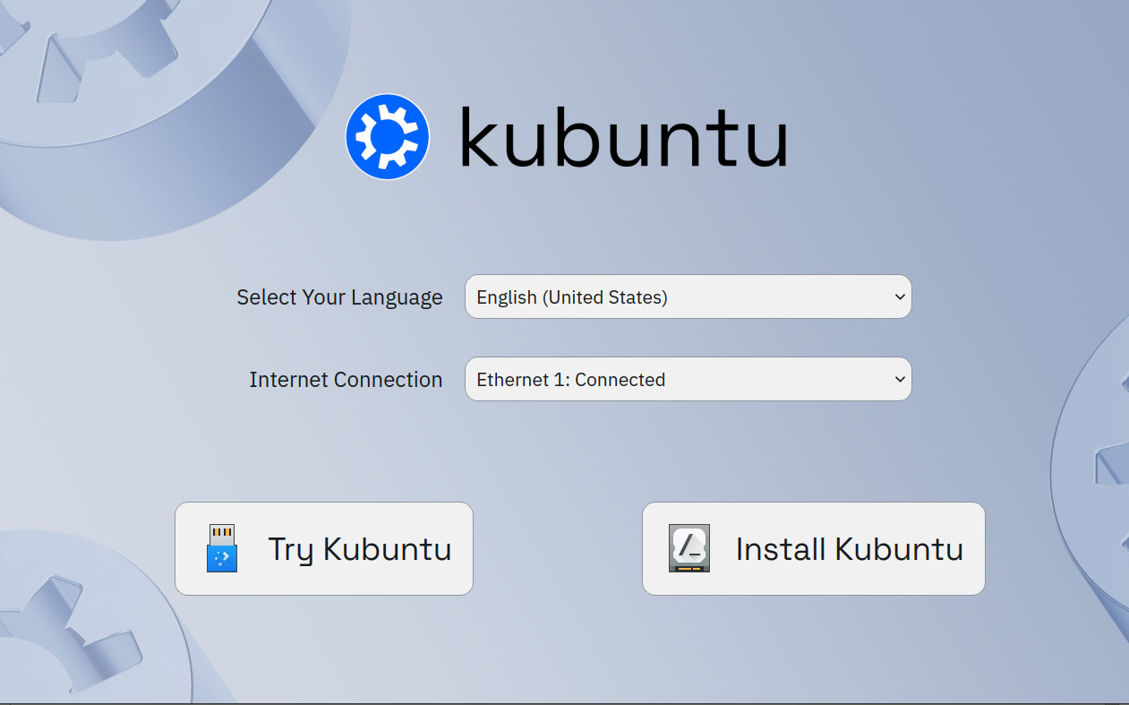Viewport: 1129px width, 705px height.
Task: Click the "Internet Connection" label
Action: pos(346,380)
